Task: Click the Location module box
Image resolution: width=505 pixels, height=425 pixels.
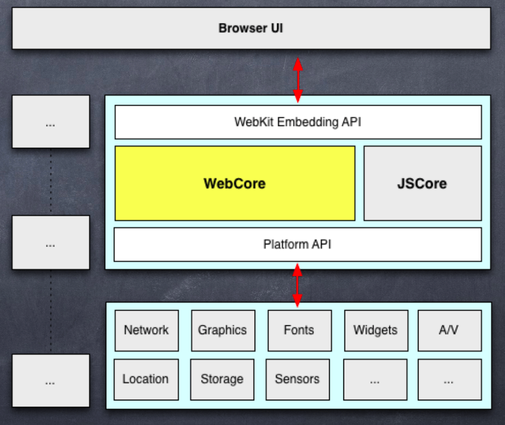Action: [146, 379]
